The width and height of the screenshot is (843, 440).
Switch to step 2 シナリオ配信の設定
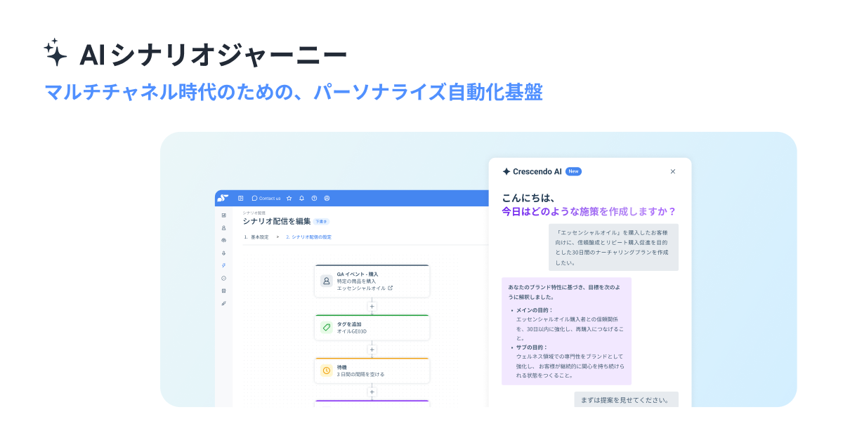310,237
